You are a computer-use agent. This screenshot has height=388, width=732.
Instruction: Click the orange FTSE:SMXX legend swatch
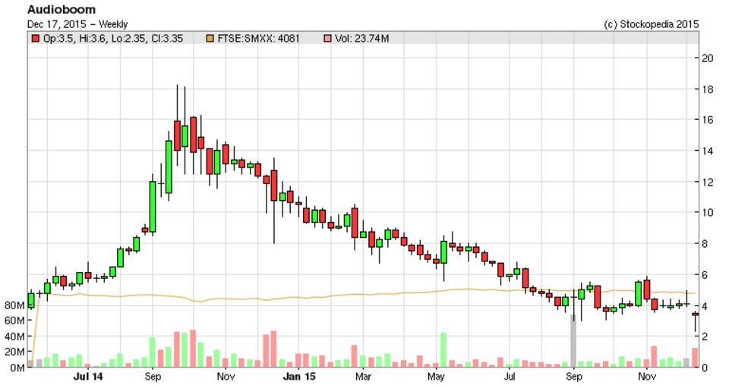[x=210, y=39]
